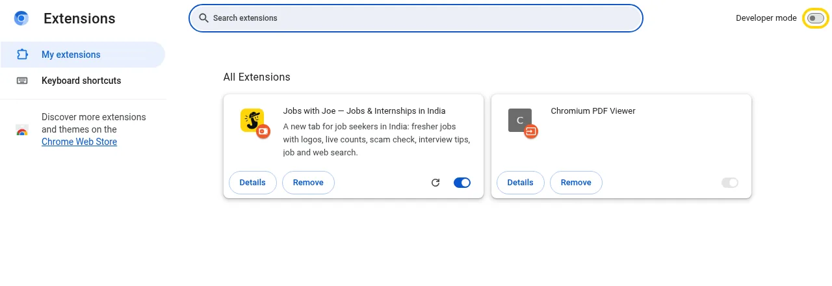This screenshot has height=286, width=832.
Task: Click the Chromium PDF Viewer enable toggle
Action: coord(730,183)
